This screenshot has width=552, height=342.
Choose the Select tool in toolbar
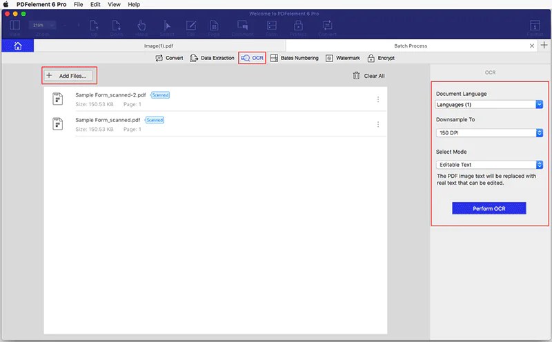(x=166, y=26)
